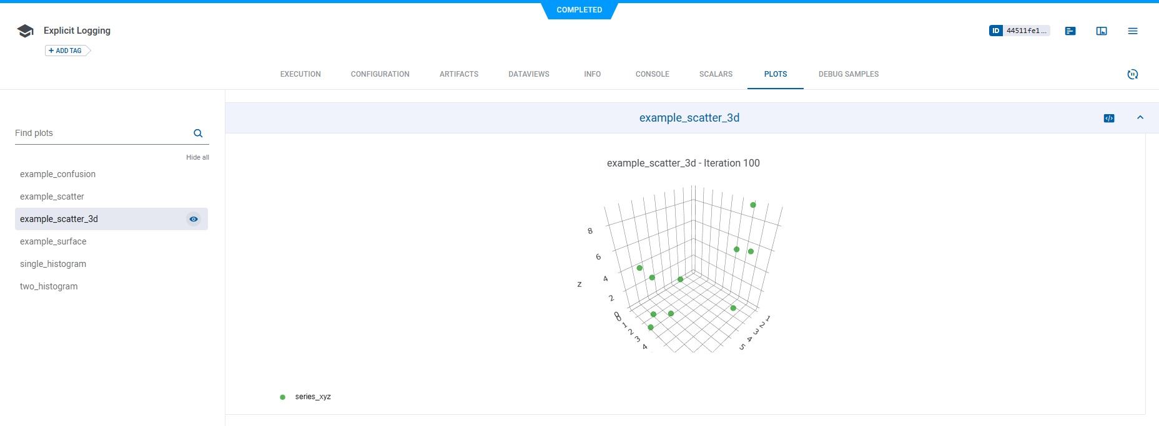Click the auto-refresh icon

[x=1133, y=74]
